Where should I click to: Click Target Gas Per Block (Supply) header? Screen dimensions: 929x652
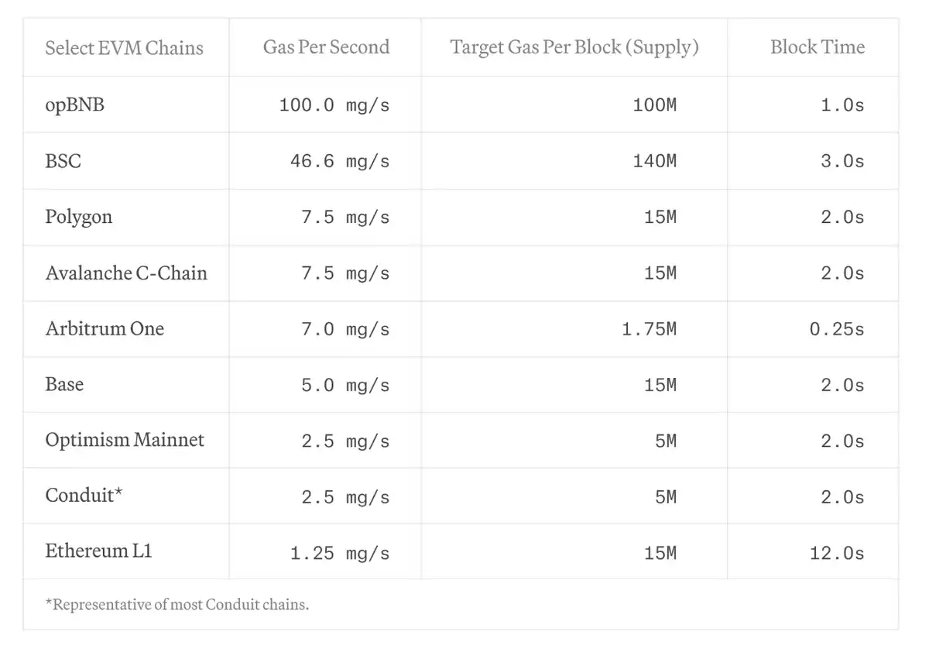pyautogui.click(x=574, y=47)
